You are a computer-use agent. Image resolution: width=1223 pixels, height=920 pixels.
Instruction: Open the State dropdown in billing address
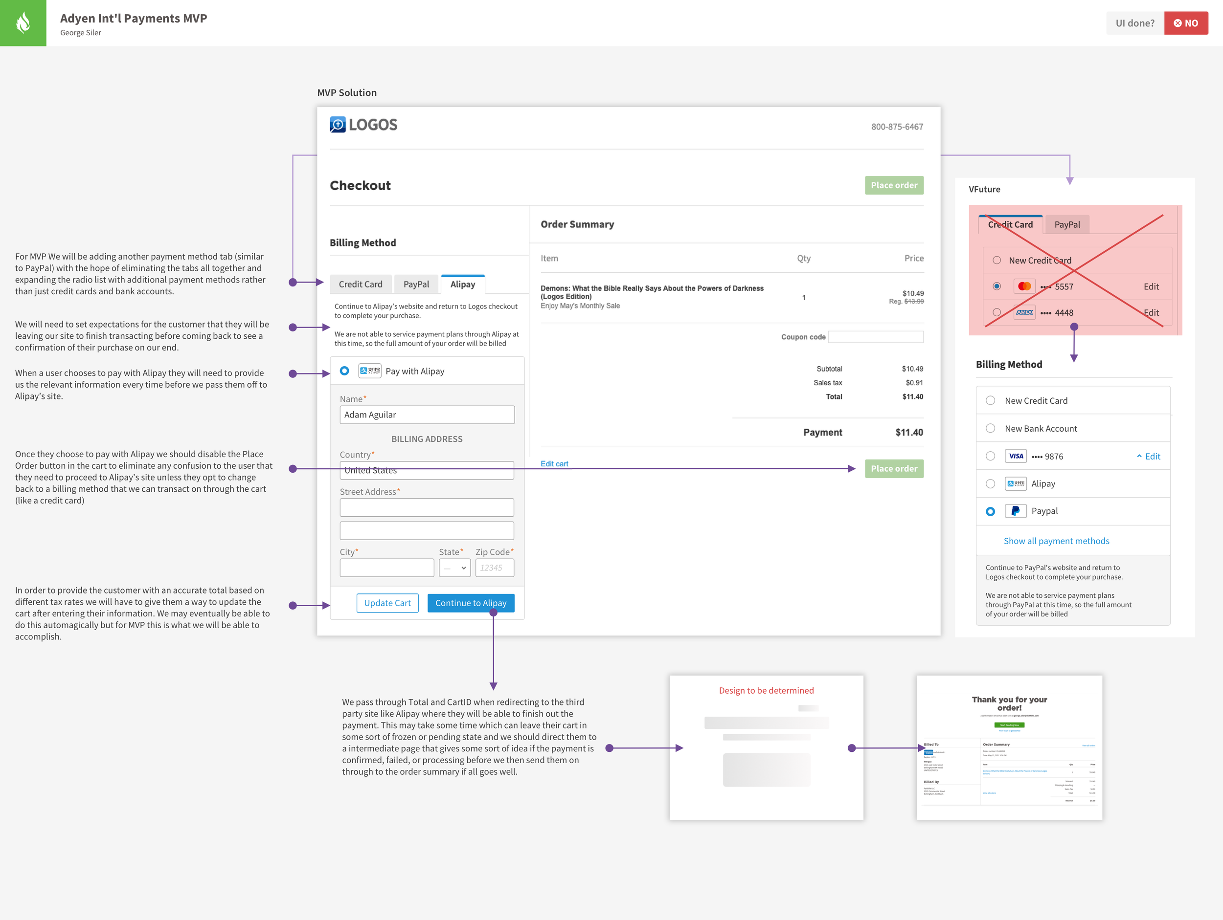(454, 568)
